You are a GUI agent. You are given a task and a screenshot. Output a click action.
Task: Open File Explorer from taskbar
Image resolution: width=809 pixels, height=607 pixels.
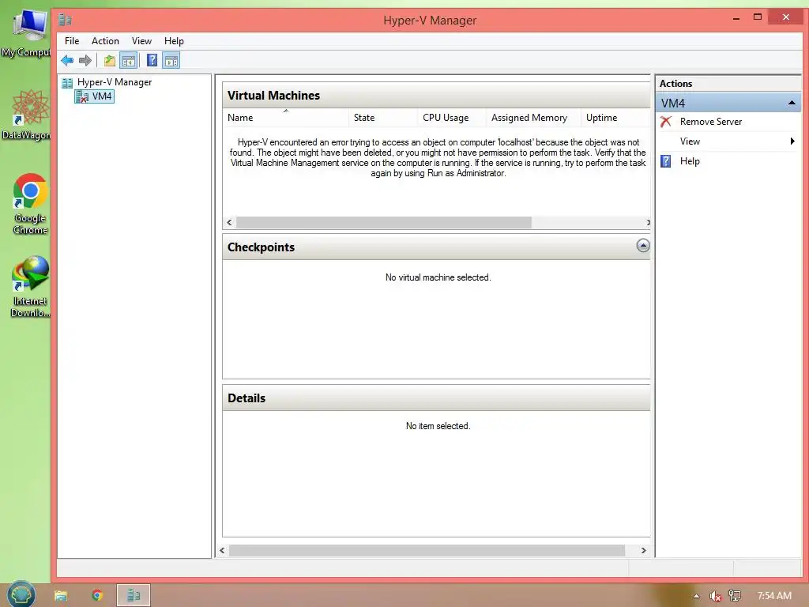[x=61, y=595]
